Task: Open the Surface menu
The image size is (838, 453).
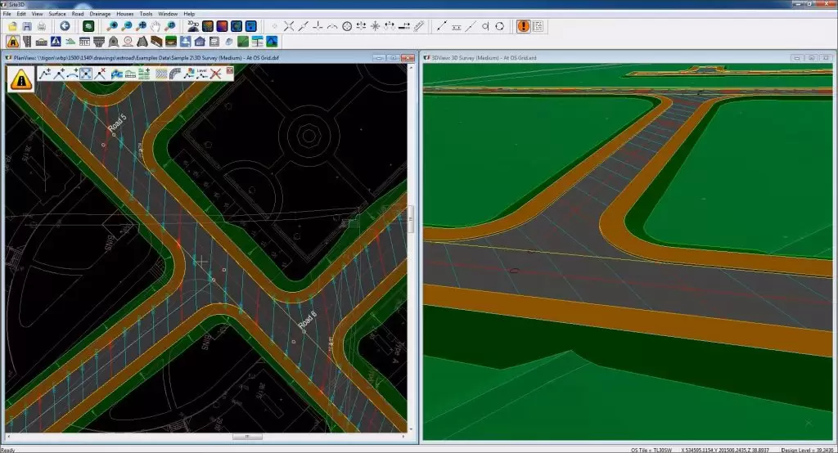Action: 57,14
